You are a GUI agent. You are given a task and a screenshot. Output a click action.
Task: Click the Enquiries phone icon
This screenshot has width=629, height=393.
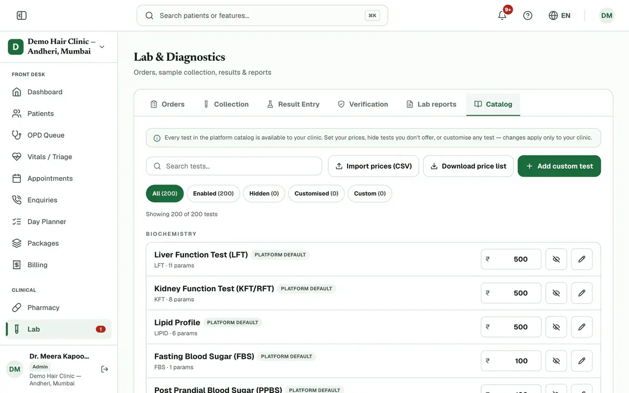tap(17, 200)
